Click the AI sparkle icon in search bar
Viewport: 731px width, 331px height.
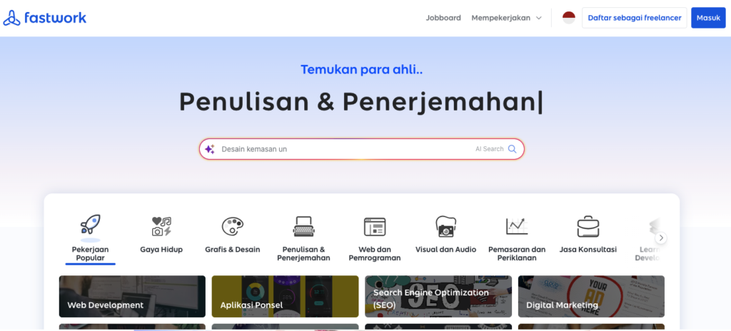(210, 149)
